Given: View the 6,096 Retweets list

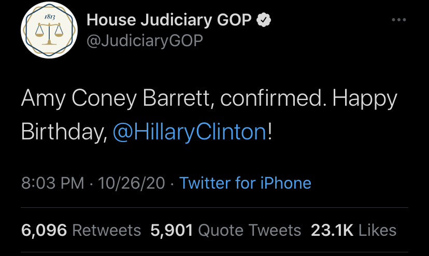Looking at the screenshot, I should (x=81, y=230).
